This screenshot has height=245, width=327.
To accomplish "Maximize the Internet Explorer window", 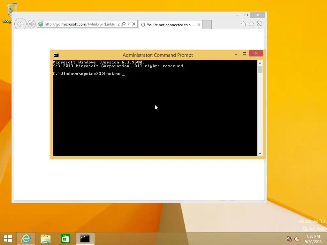I will pyautogui.click(x=246, y=15).
